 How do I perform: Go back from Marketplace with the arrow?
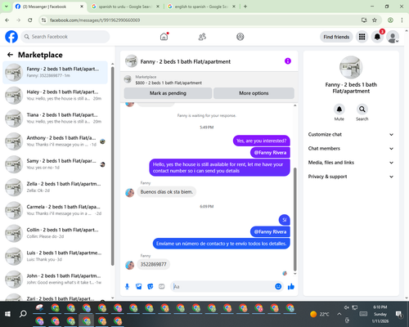point(10,55)
